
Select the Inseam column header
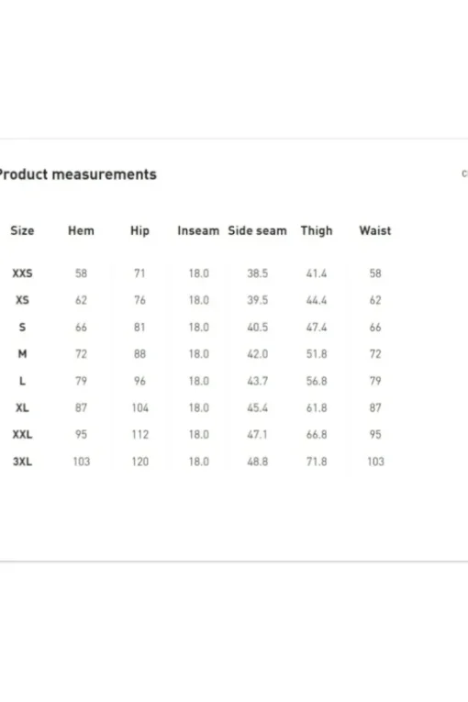(198, 230)
